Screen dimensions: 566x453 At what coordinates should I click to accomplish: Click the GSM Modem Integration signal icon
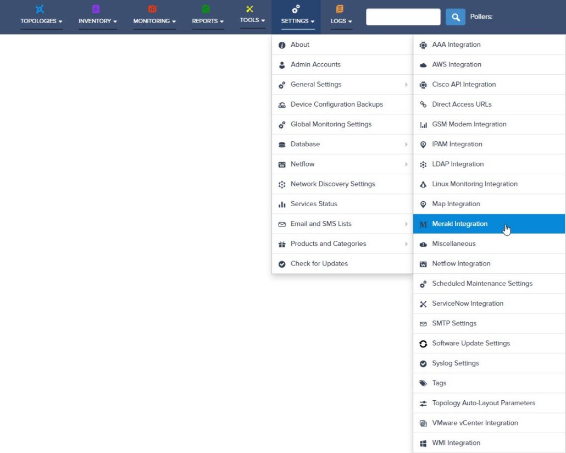[x=423, y=124]
